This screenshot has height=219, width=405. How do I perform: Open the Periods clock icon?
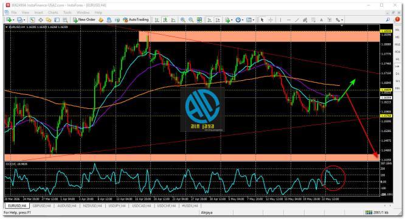[x=238, y=20]
